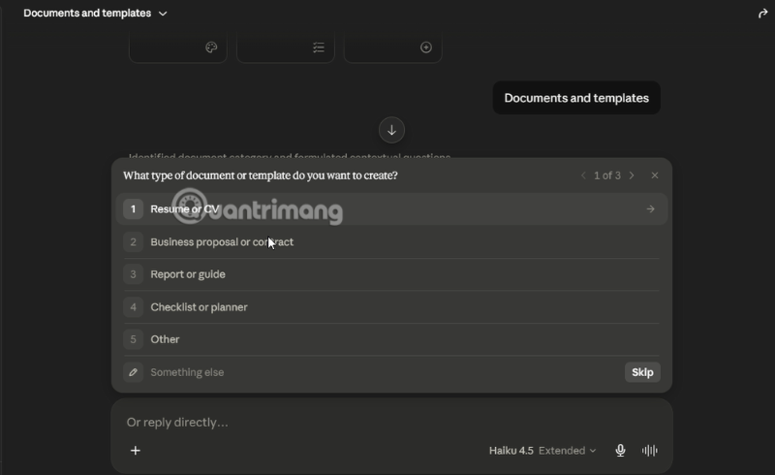This screenshot has height=475, width=775.
Task: Pick the Checklist or planner option
Action: (391, 306)
